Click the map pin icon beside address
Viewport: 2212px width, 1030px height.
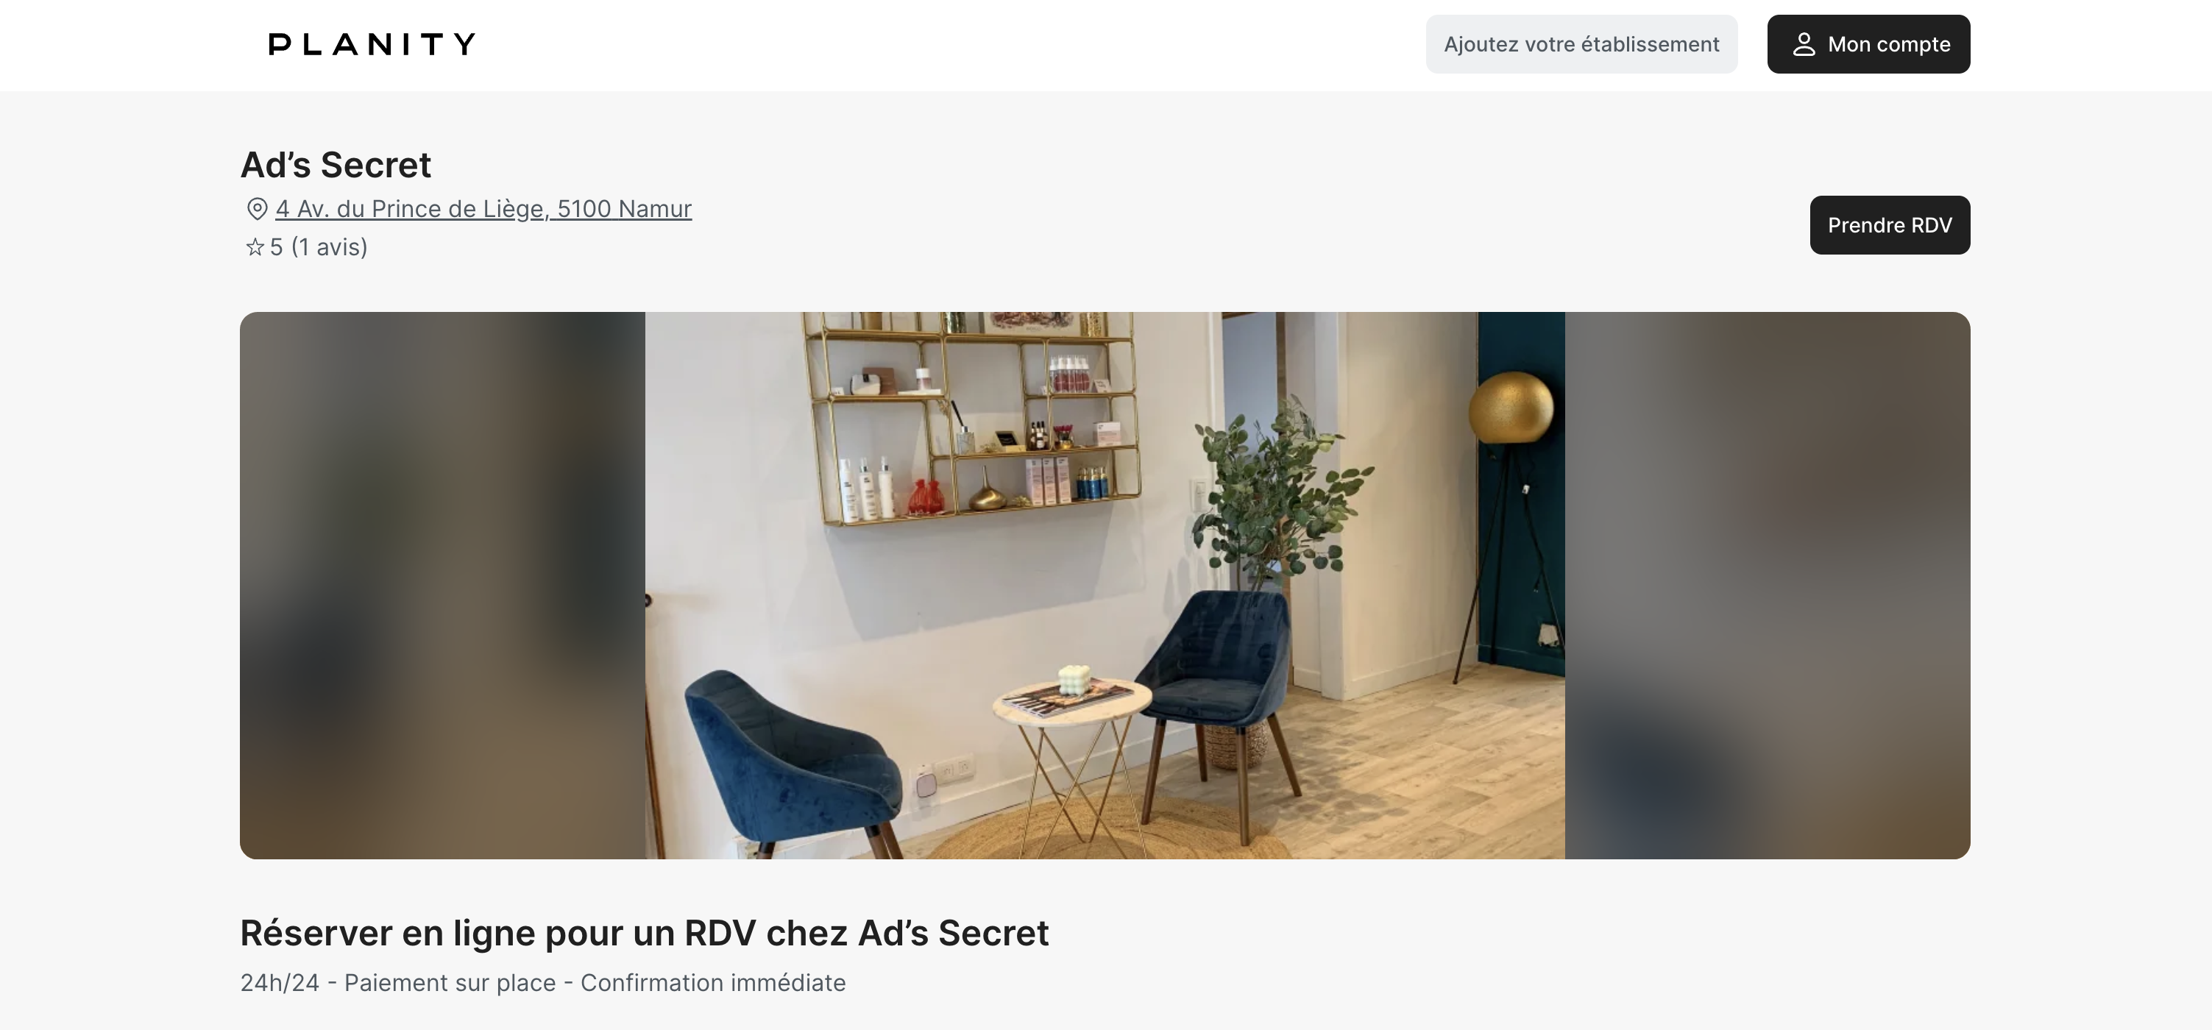coord(257,209)
